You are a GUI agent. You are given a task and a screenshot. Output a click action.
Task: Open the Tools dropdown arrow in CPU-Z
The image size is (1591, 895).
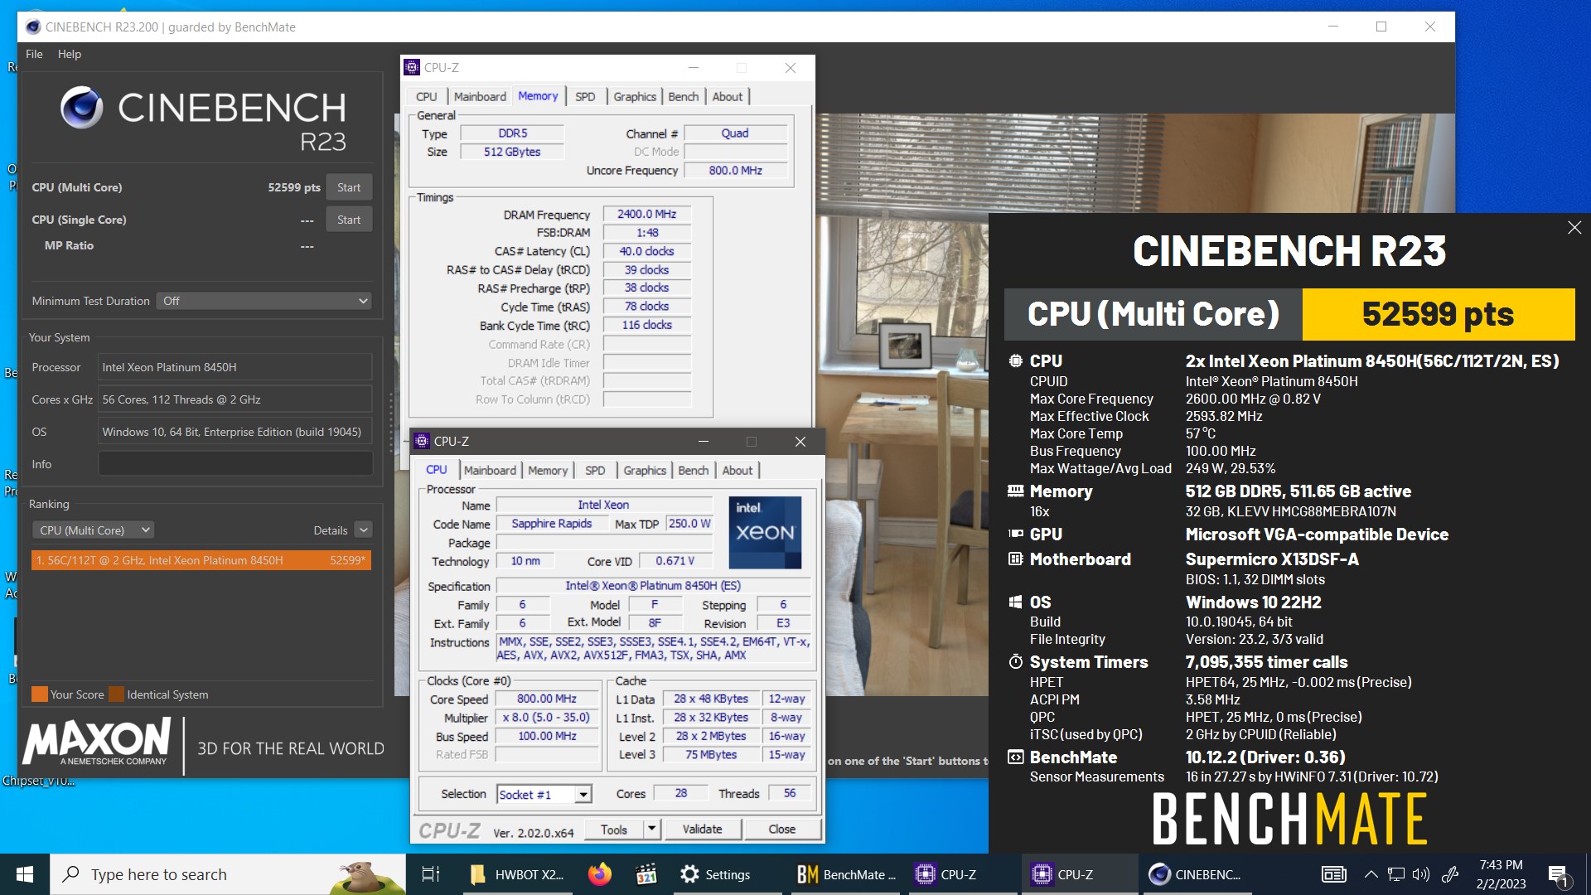(651, 829)
